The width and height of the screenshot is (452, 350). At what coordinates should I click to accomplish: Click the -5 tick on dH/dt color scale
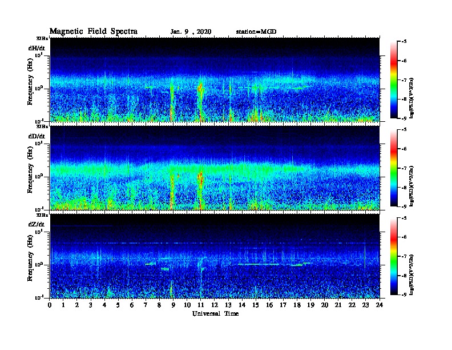point(403,42)
